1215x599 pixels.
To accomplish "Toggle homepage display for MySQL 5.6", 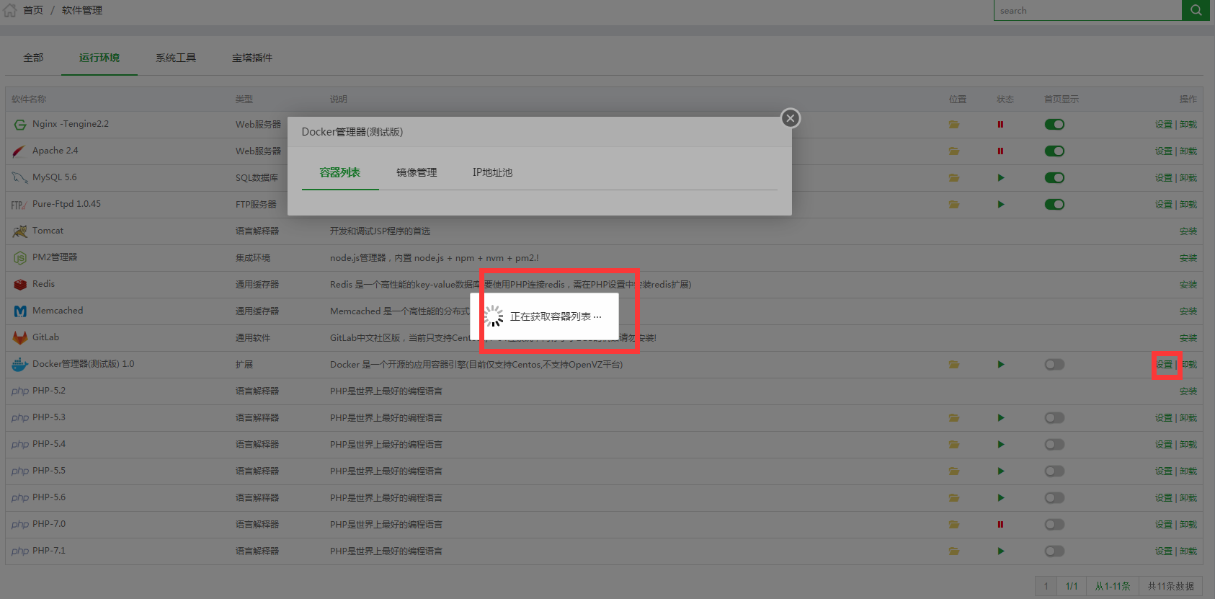I will point(1054,178).
